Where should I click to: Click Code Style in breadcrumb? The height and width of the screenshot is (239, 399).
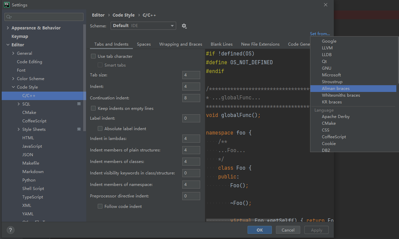124,15
